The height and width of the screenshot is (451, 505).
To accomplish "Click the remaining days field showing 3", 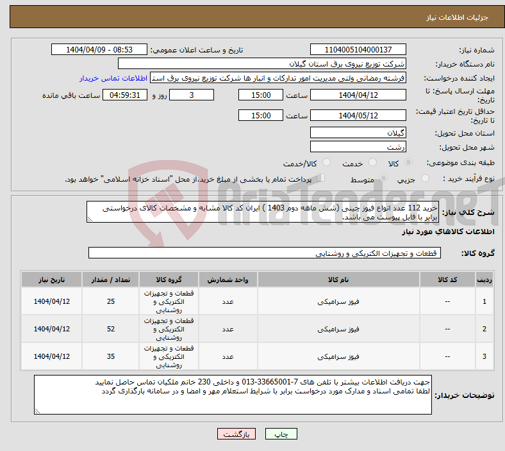I will 192,95.
